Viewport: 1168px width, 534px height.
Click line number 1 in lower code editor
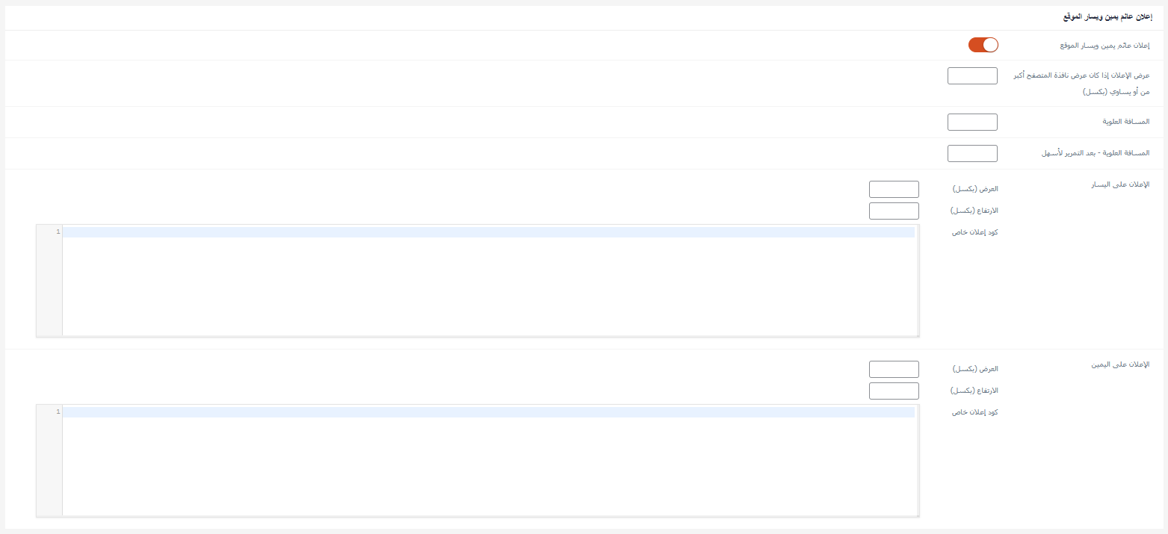(x=58, y=412)
